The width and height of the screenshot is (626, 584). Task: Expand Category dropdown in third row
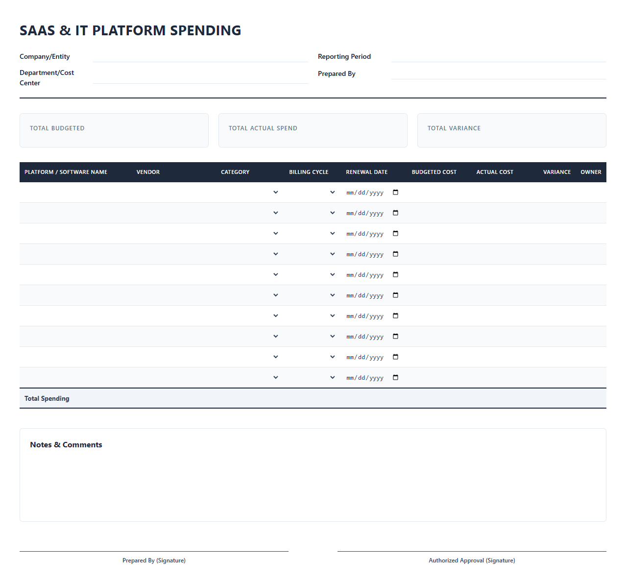(x=250, y=234)
